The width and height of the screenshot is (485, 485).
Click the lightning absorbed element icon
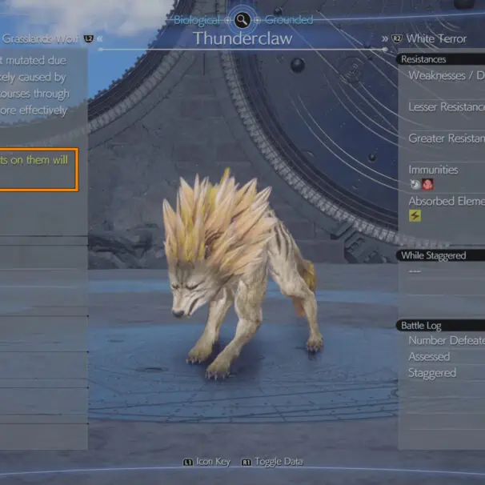pyautogui.click(x=415, y=215)
